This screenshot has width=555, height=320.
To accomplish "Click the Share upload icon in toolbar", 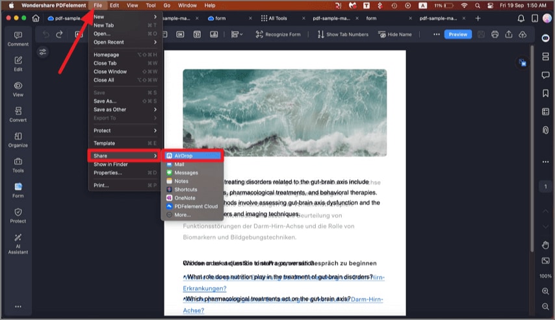I will [x=509, y=34].
